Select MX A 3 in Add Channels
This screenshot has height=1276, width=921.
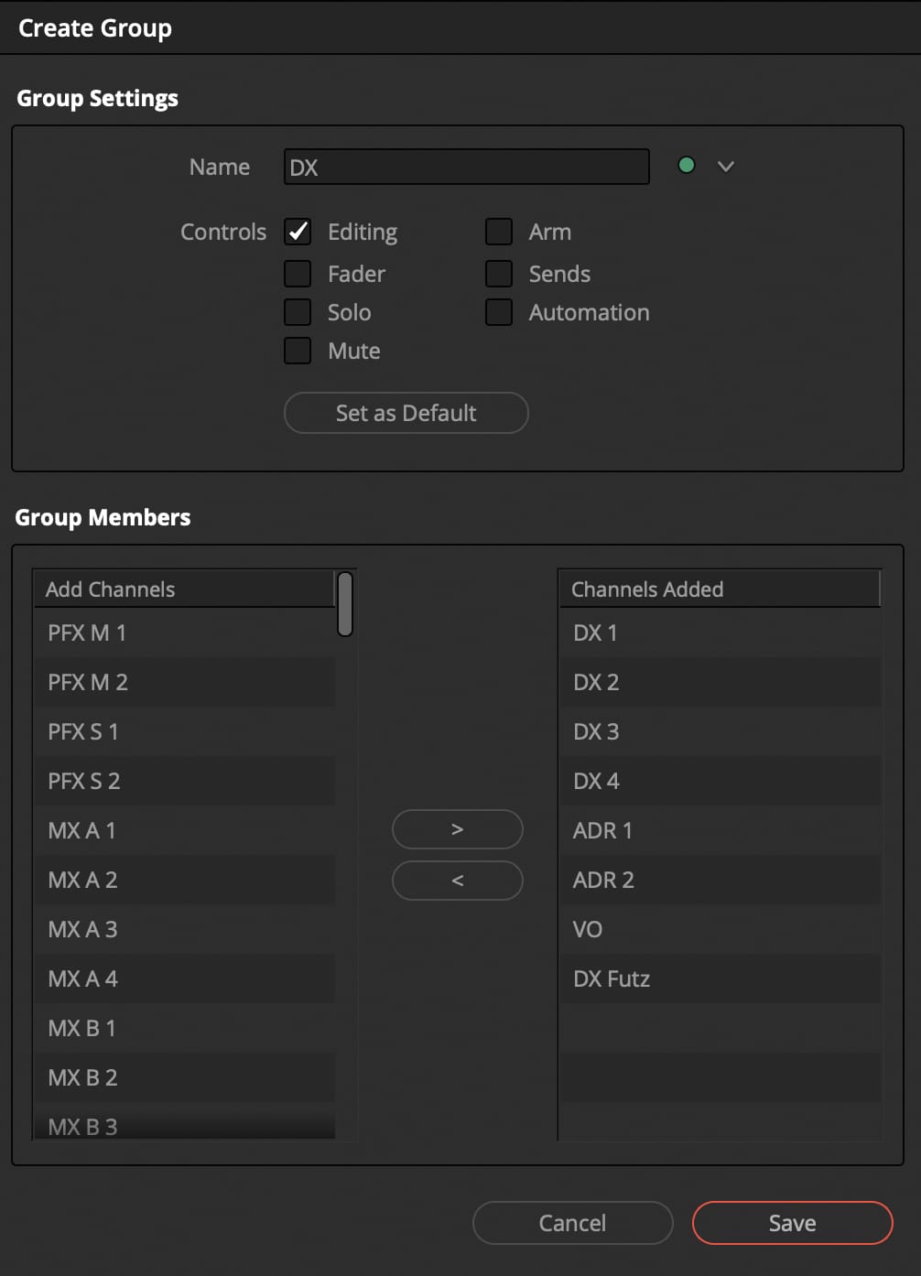(x=183, y=929)
